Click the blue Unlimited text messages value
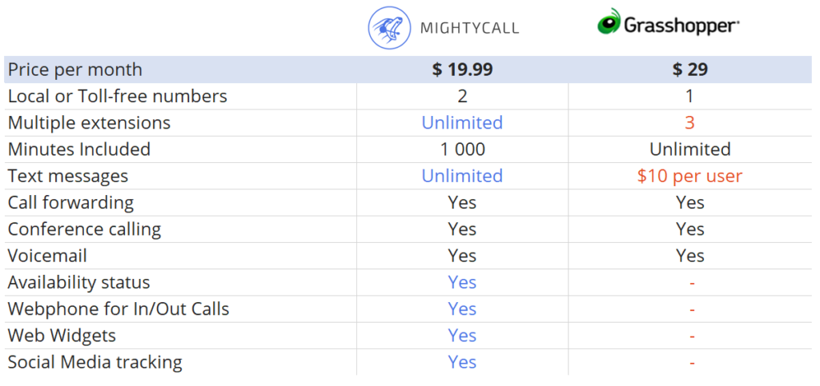This screenshot has height=386, width=820. coord(462,176)
